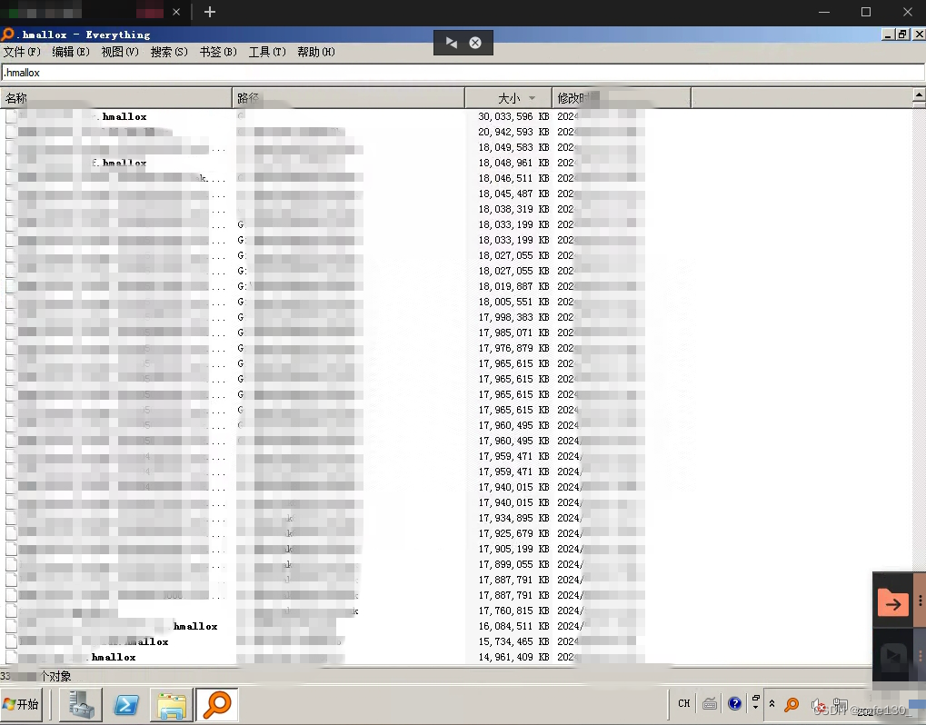
Task: Sort results by the 名称 column header
Action: coord(116,97)
